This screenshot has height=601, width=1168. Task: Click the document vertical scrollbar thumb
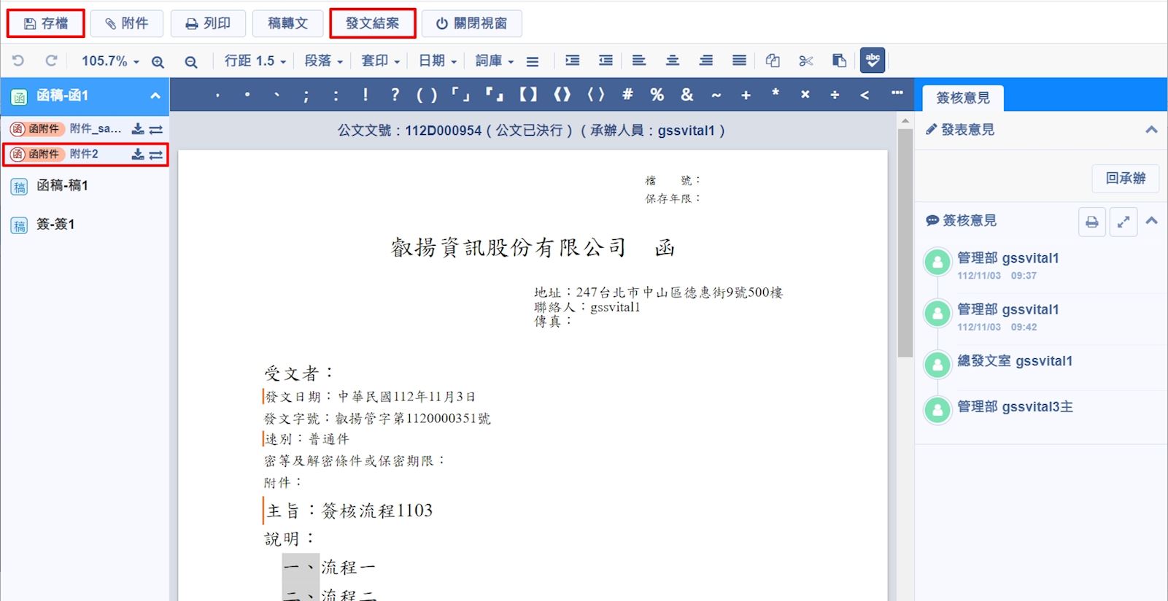pos(905,241)
